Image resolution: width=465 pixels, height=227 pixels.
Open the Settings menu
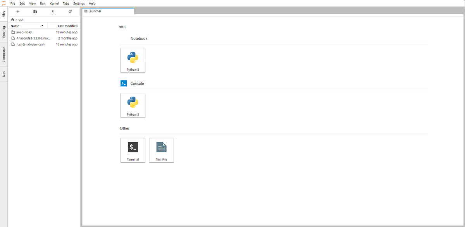(79, 3)
